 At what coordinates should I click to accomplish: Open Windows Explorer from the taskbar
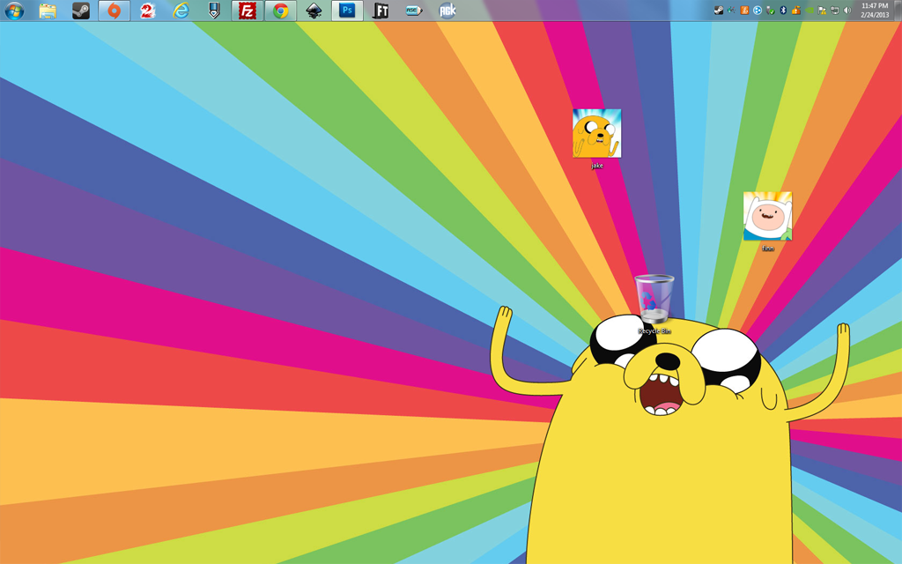[48, 11]
